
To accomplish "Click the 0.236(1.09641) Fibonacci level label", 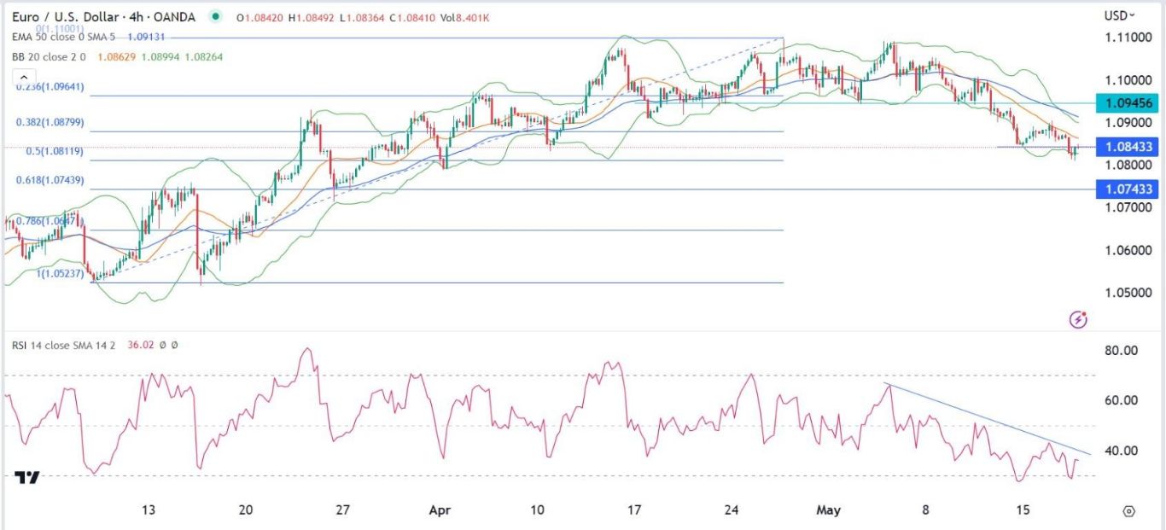I will click(x=50, y=86).
